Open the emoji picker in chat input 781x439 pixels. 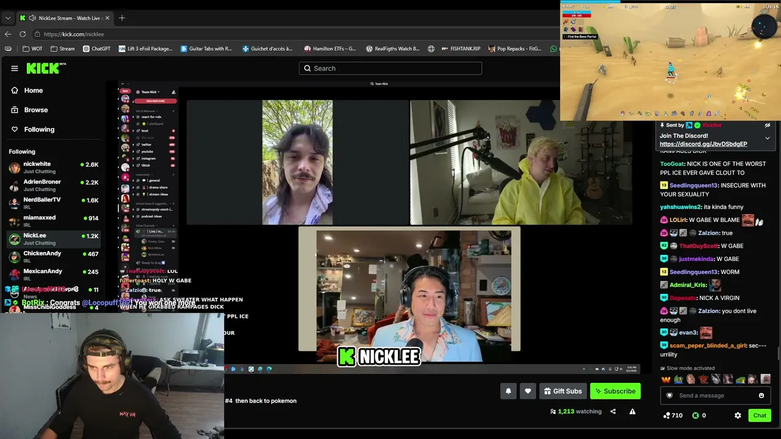tap(761, 396)
